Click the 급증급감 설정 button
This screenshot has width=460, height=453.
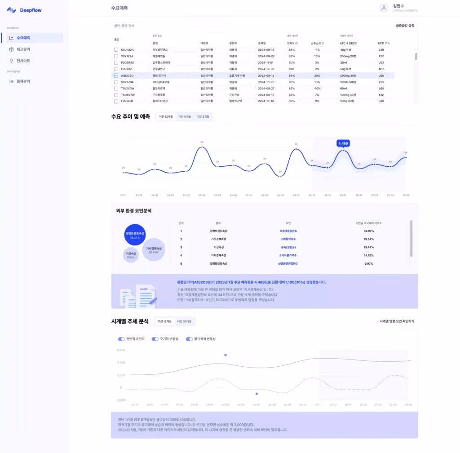405,26
